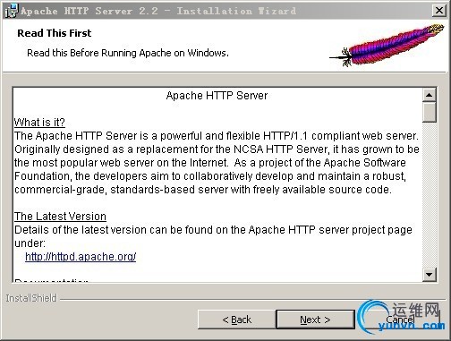Proceed with the Next button
The image size is (451, 341).
[315, 320]
